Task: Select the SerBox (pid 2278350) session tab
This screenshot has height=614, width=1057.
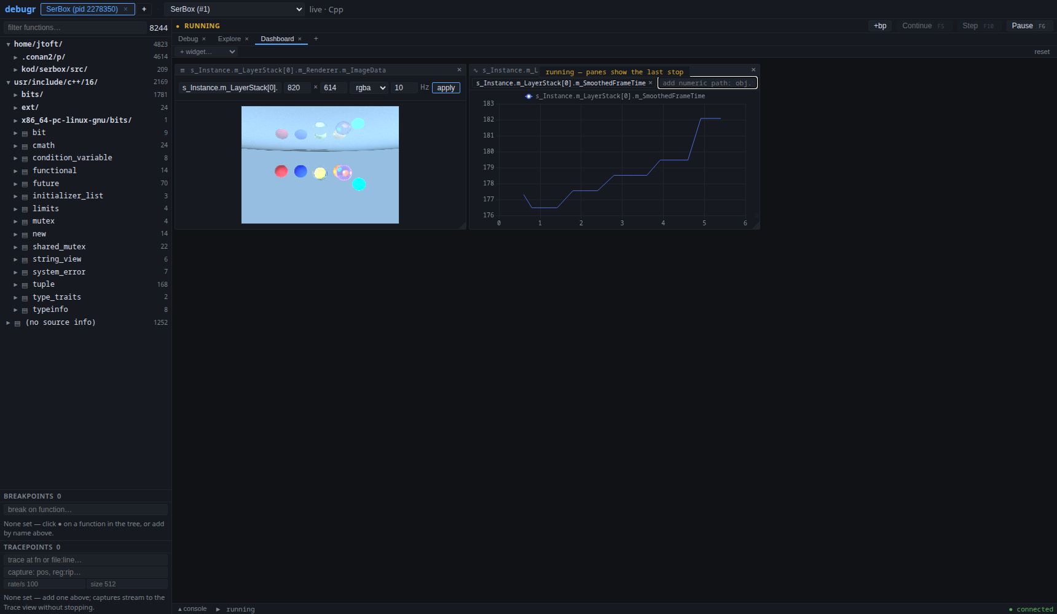Action: click(82, 9)
